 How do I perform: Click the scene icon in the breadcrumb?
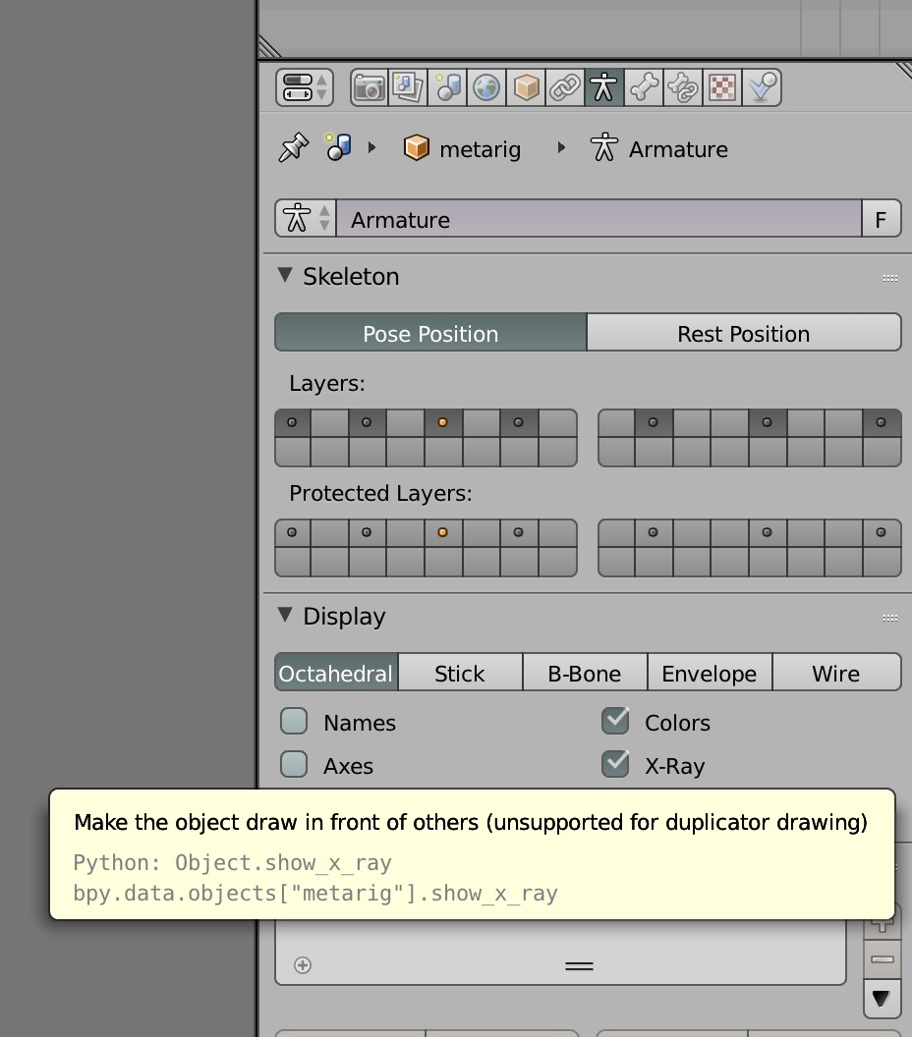point(338,147)
